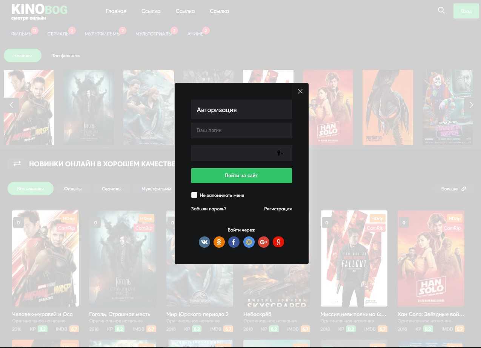Screen dimensions: 481x348
Task: Open the СЕРИАЛЫ category
Action: (x=58, y=34)
